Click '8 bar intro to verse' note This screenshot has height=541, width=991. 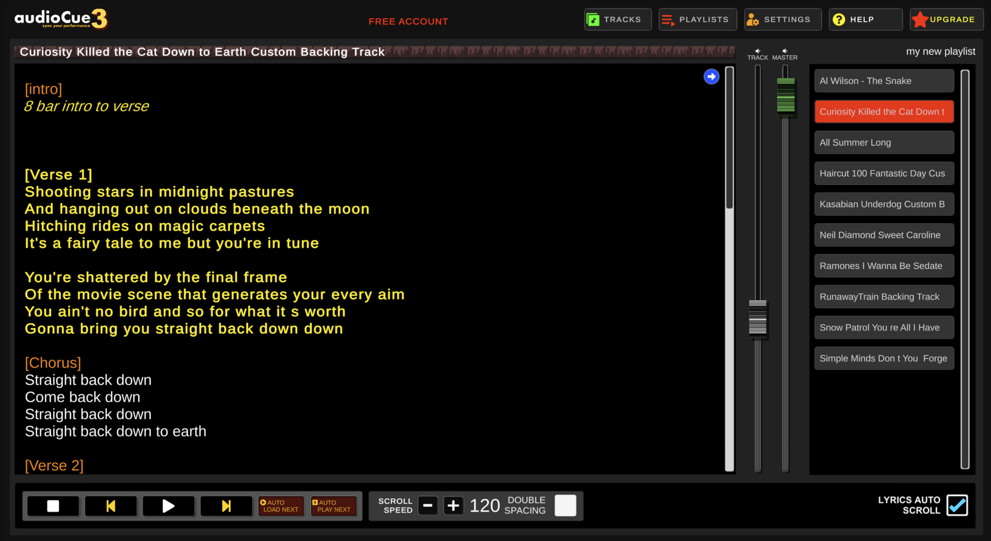(x=87, y=106)
